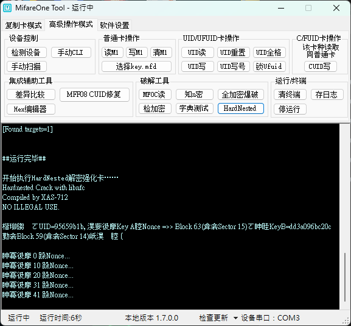Click 清M1 button
This screenshot has width=351, height=326.
coord(161,52)
